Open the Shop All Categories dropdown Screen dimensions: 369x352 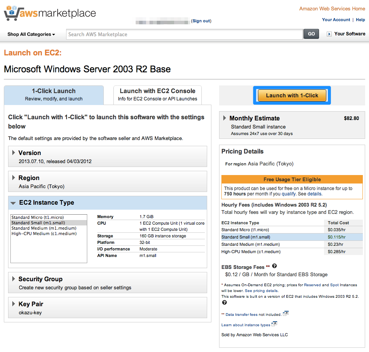(31, 34)
